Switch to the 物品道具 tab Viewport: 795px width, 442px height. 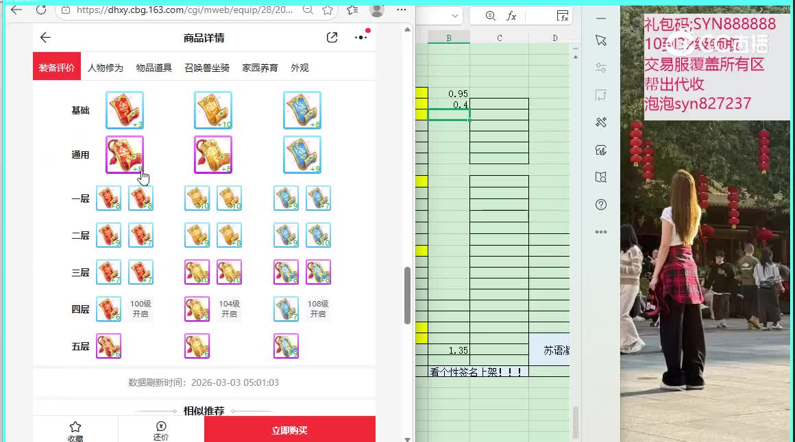tap(154, 68)
